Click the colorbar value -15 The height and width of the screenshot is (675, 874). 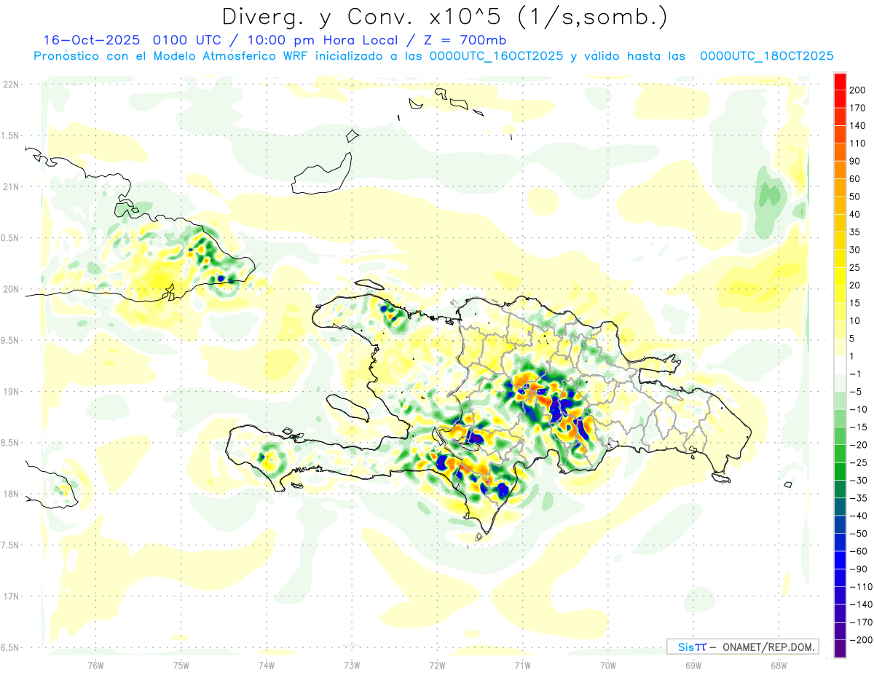point(857,427)
